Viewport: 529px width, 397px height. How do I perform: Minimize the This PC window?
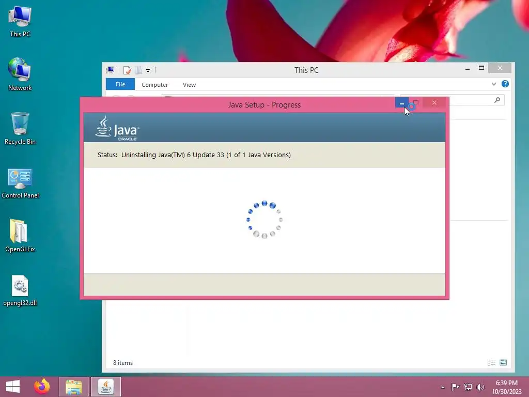pos(467,69)
